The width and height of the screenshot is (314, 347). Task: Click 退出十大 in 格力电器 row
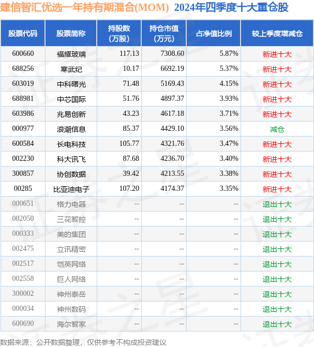coord(277,204)
